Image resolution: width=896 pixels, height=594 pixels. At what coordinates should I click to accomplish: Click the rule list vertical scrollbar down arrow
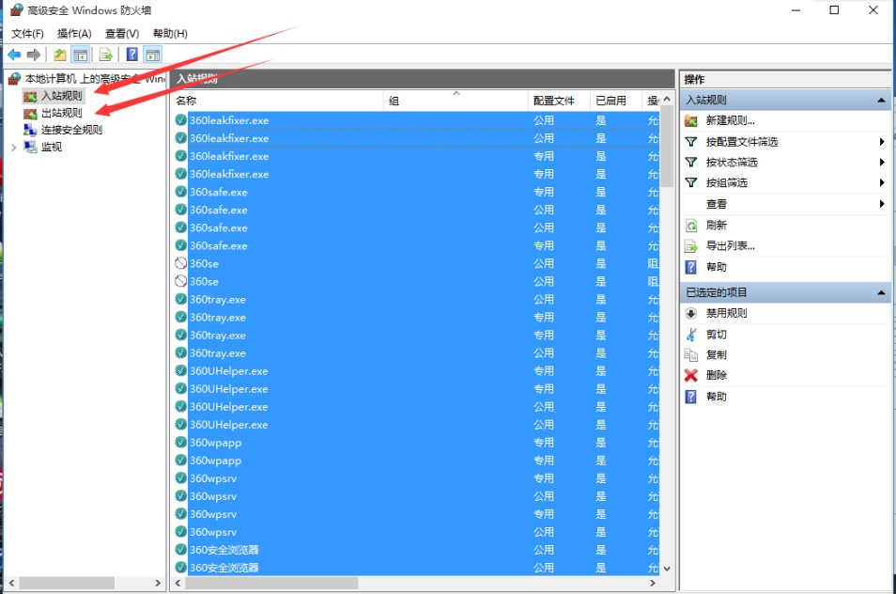coord(667,569)
